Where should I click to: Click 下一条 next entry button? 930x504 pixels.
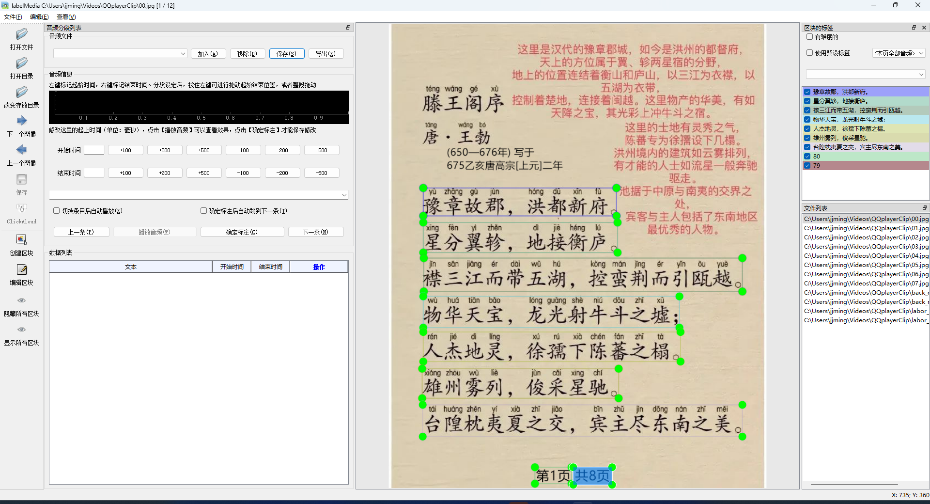click(x=316, y=232)
